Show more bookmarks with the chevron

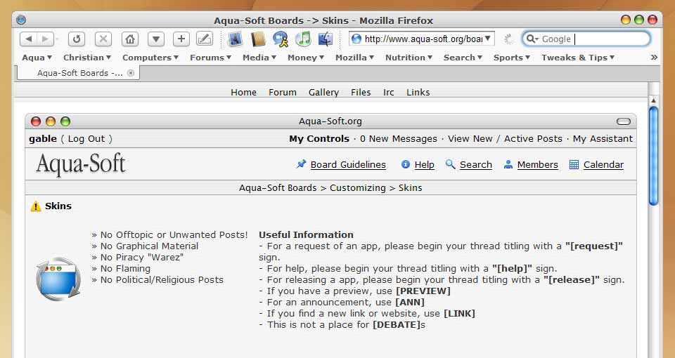click(x=654, y=57)
